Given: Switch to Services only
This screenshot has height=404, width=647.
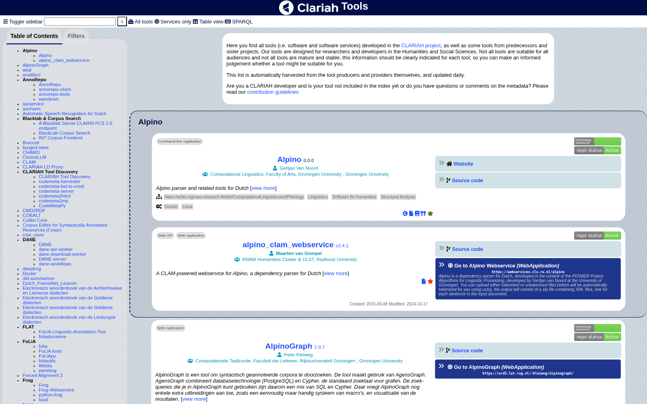Looking at the screenshot, I should click(x=173, y=22).
